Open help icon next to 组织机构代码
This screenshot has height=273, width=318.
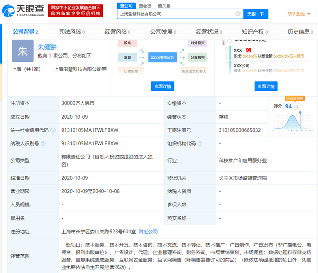(x=200, y=143)
